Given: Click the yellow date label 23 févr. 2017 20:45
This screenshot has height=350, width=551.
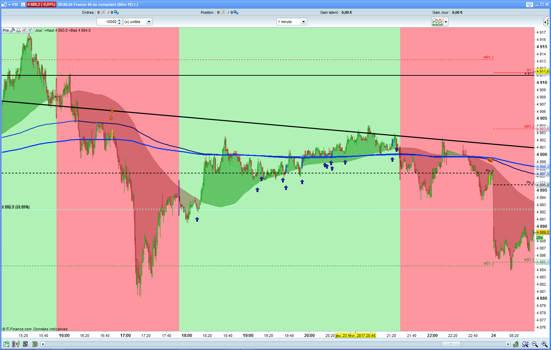Looking at the screenshot, I should (355, 336).
